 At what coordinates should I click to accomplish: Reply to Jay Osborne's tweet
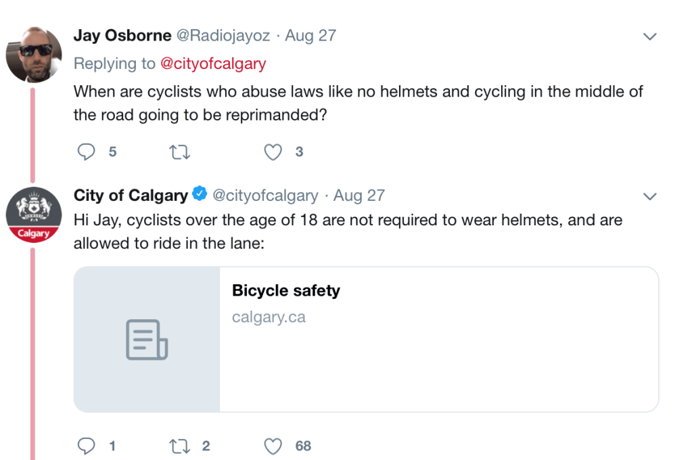tap(86, 152)
